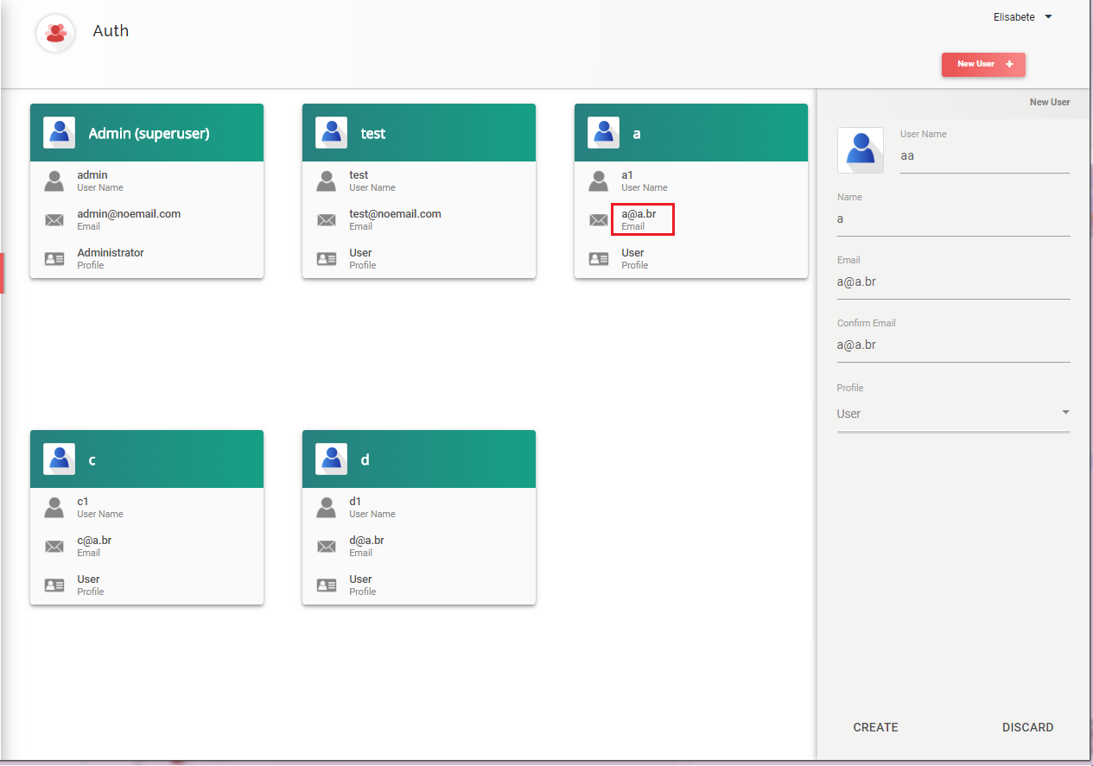The height and width of the screenshot is (766, 1093).
Task: Click the test@noemail.com email text
Action: [x=395, y=213]
